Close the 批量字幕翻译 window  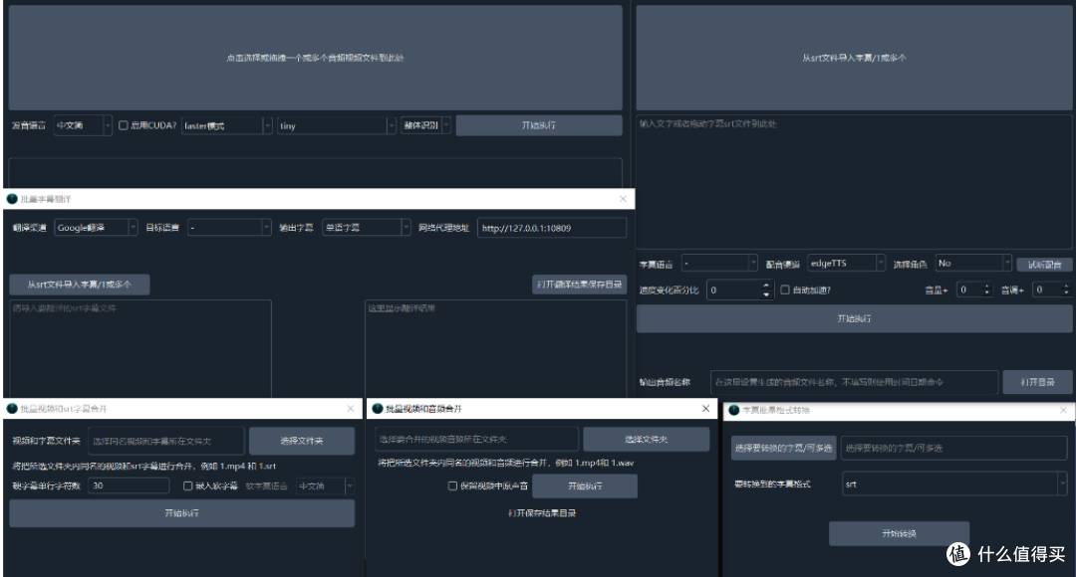(x=623, y=199)
